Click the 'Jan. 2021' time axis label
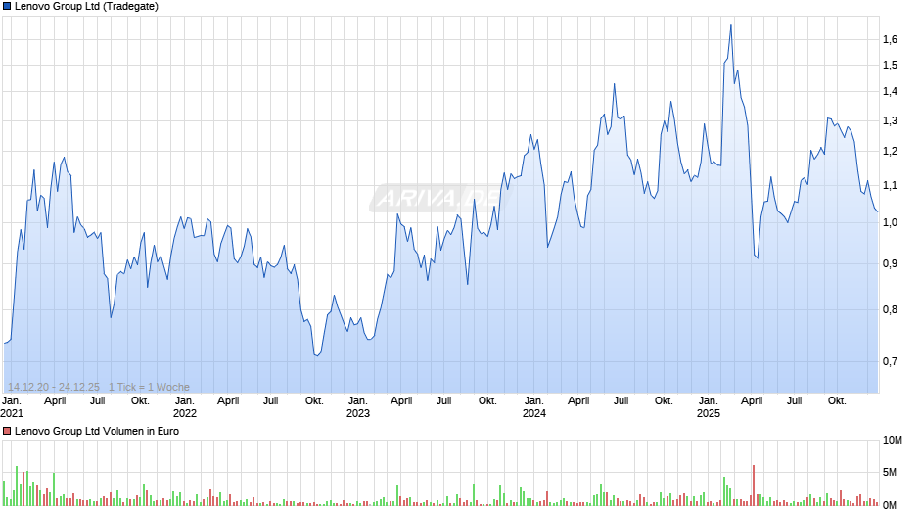This screenshot has height=515, width=920. click(x=12, y=407)
